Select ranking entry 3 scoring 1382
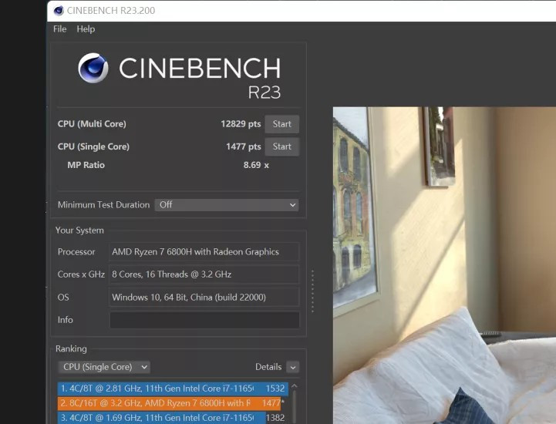556x424 pixels. 172,418
